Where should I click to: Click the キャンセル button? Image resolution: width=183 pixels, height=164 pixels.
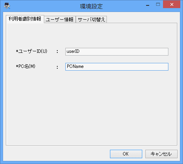point(161,154)
